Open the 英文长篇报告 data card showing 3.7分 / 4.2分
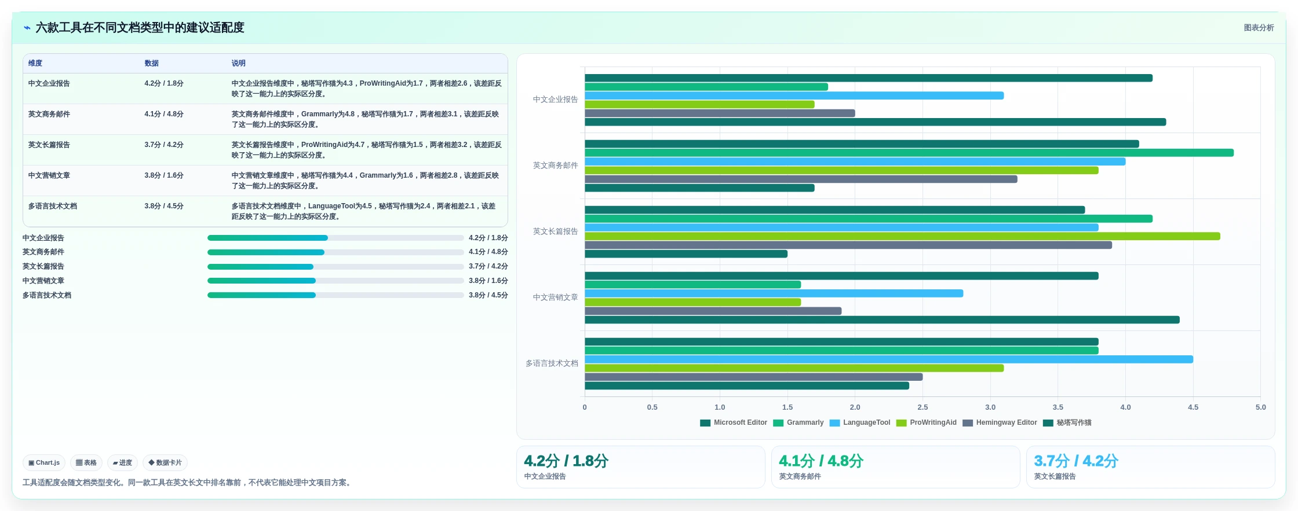 coord(1151,467)
